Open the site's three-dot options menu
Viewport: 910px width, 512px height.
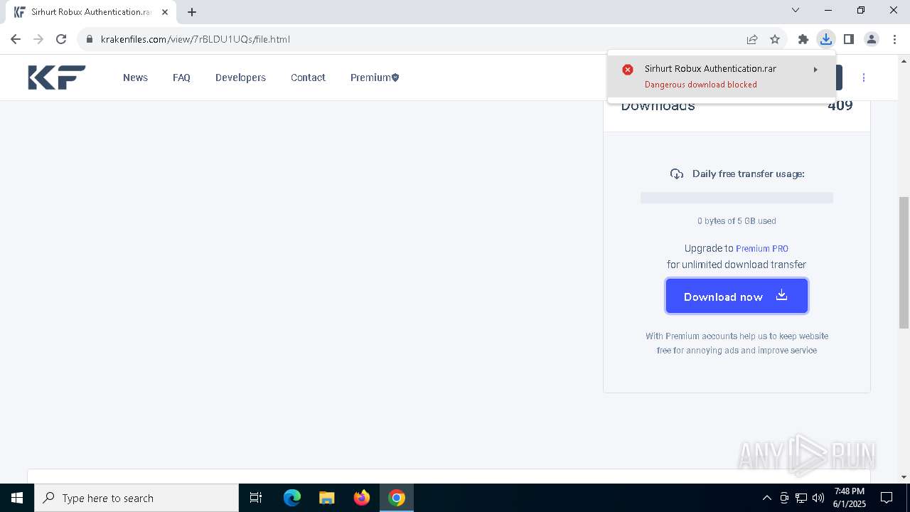point(864,78)
